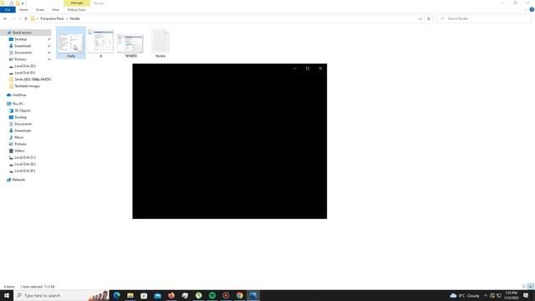Image resolution: width=535 pixels, height=301 pixels.
Task: Click the Search Nvidia input field
Action: [x=485, y=18]
